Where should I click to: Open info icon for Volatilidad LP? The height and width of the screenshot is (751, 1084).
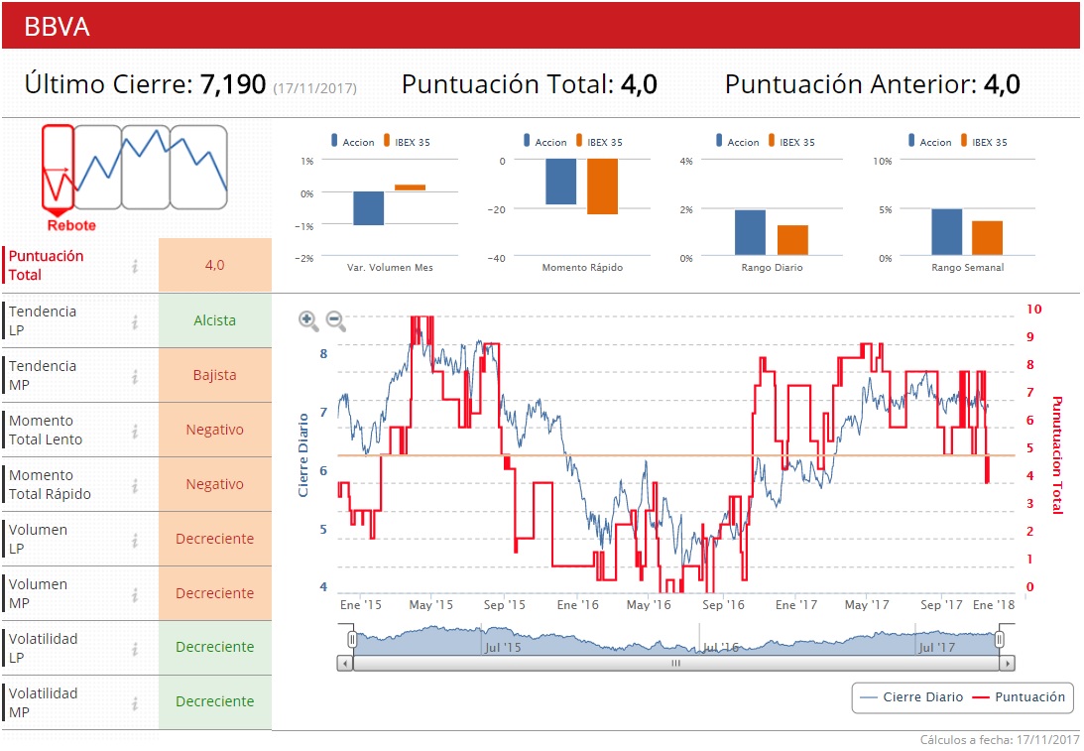135,649
